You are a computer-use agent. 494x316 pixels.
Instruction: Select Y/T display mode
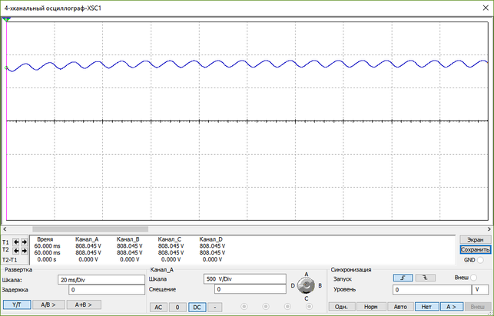(x=17, y=304)
